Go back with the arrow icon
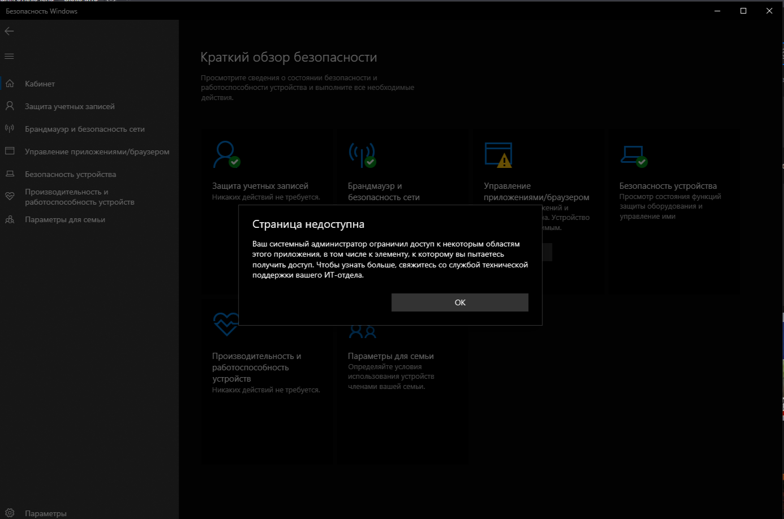The height and width of the screenshot is (519, 784). click(9, 31)
